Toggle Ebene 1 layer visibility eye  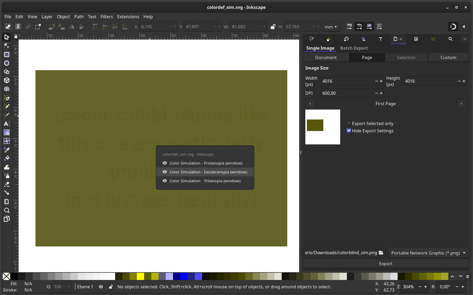(101, 287)
